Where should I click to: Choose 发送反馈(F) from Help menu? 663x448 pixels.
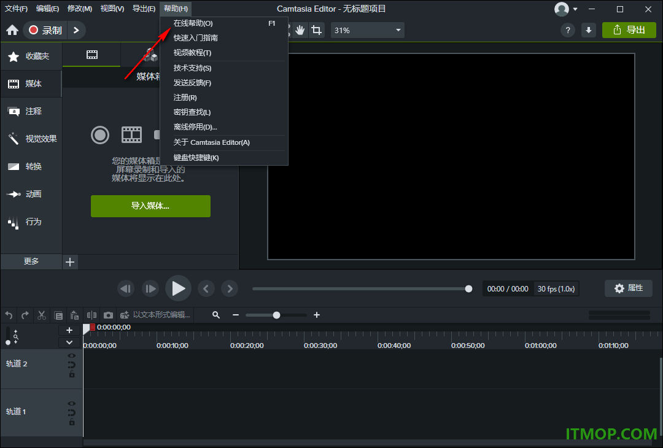pos(224,83)
